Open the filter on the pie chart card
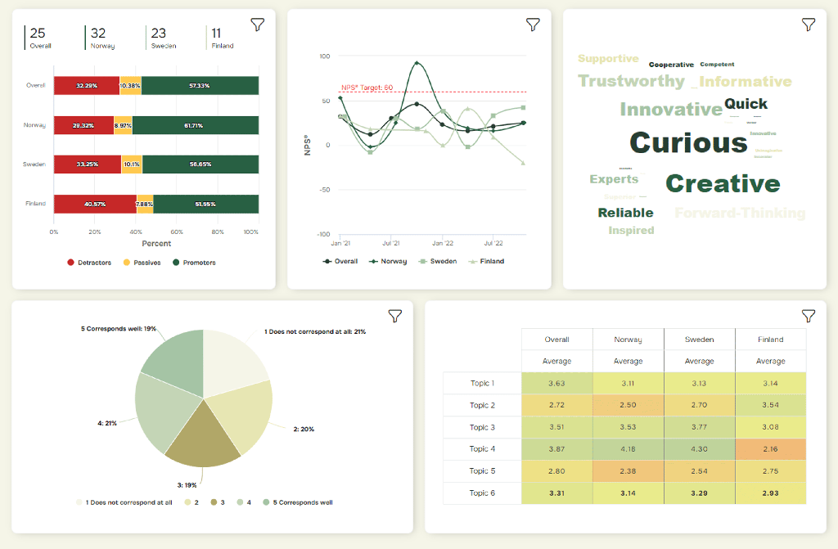This screenshot has width=838, height=549. [x=395, y=315]
